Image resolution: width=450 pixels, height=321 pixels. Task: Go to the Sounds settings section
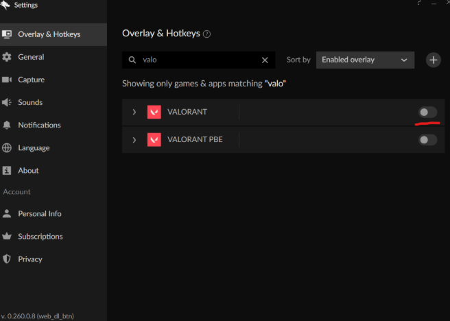click(x=30, y=102)
